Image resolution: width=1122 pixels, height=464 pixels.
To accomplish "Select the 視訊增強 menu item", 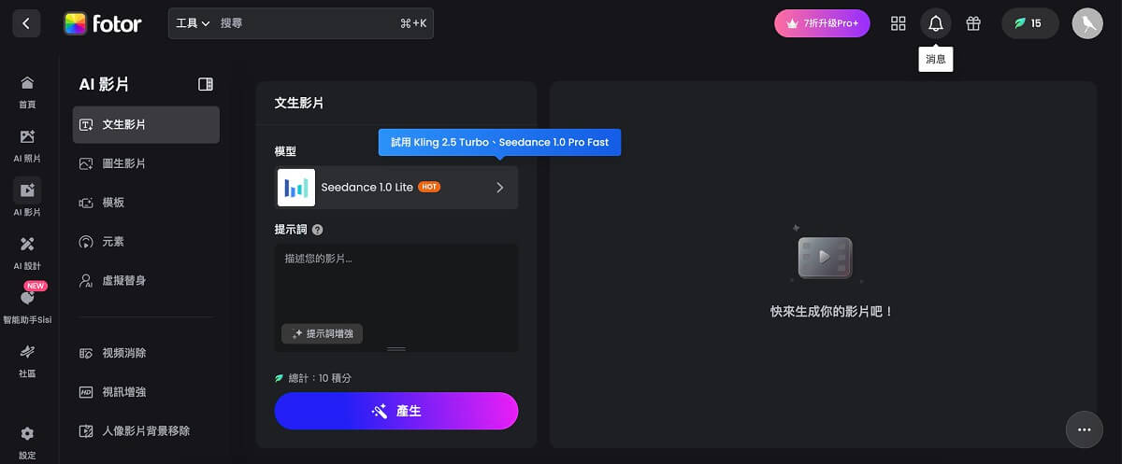I will pyautogui.click(x=146, y=392).
